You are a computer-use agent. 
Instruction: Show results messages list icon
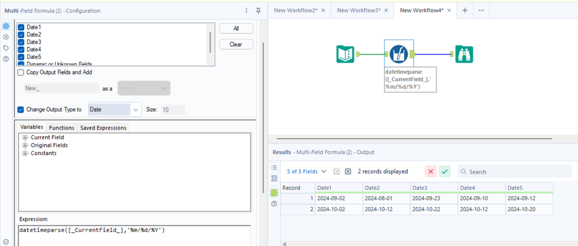click(274, 167)
